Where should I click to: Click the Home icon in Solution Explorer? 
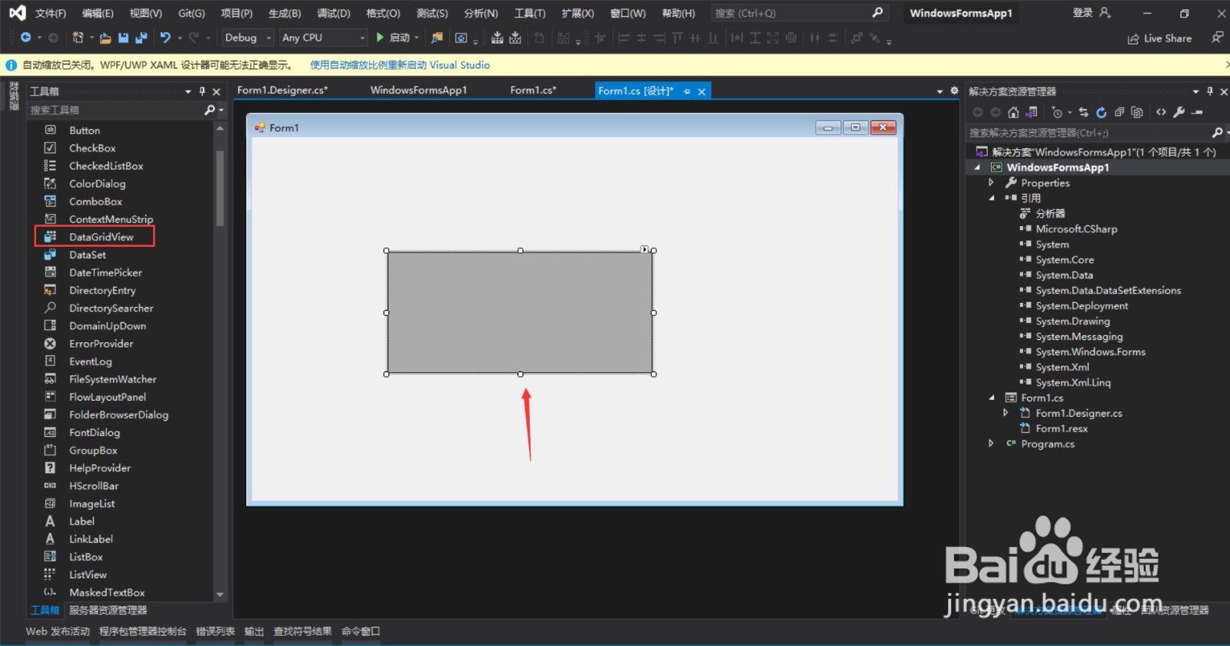coord(1013,112)
